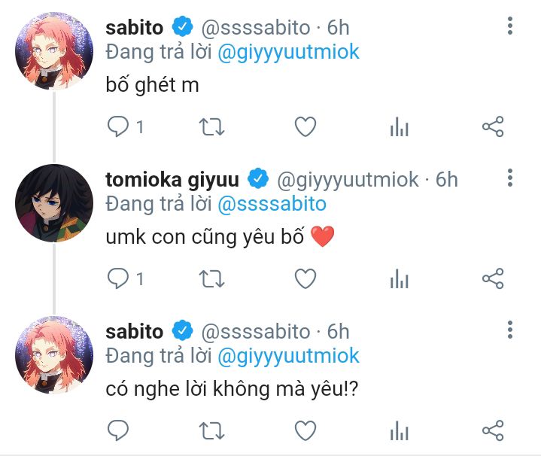Open more options for tomioka giyuu's tweet
This screenshot has height=456, width=541.
[510, 178]
